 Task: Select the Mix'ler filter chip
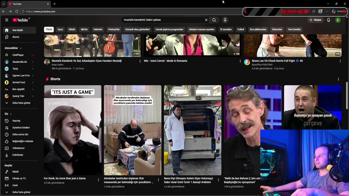tap(84, 29)
